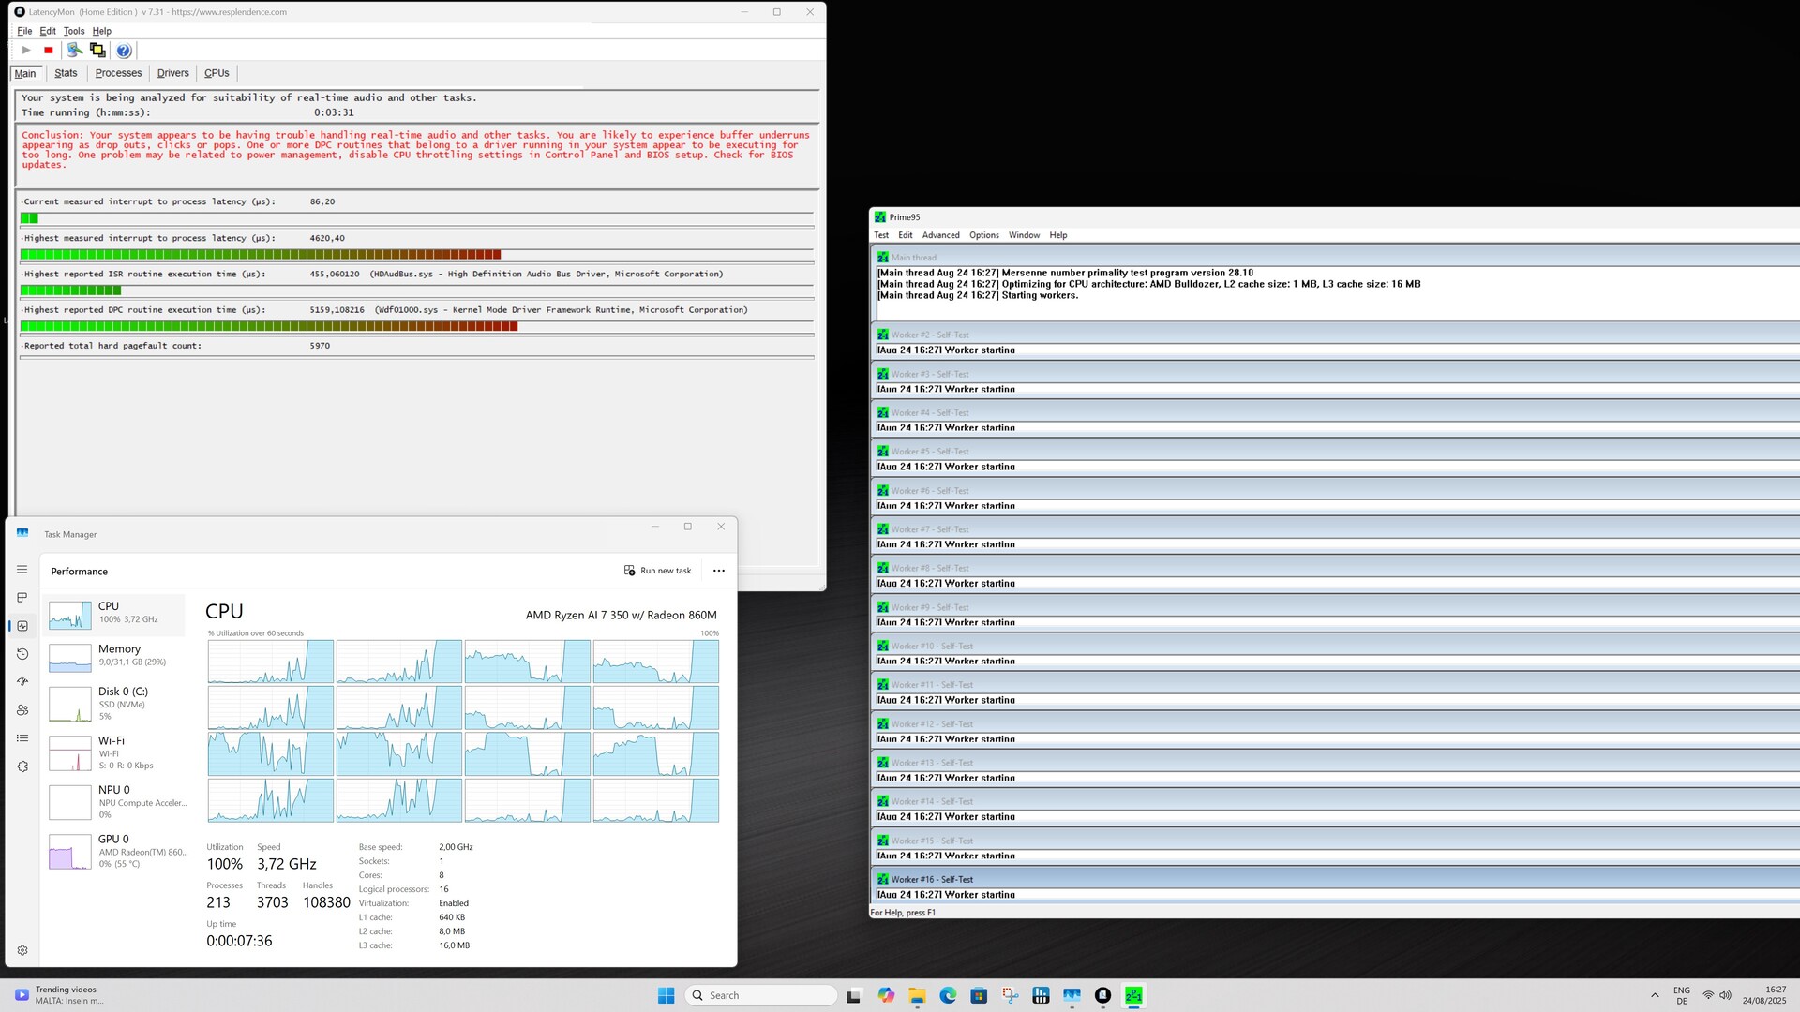Select the CPU performance entry in Task Manager
This screenshot has height=1012, width=1800.
114,614
